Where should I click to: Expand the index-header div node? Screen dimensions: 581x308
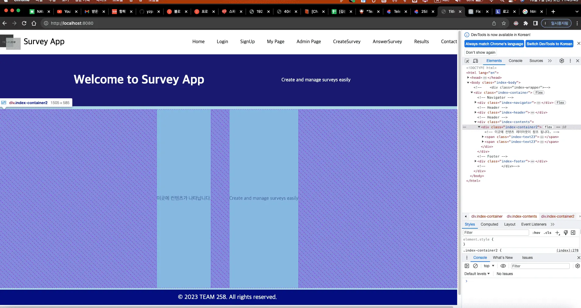475,112
